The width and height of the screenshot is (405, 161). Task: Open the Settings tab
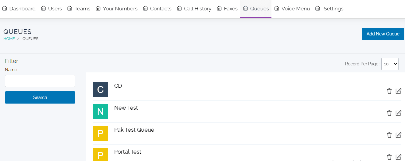(329, 9)
